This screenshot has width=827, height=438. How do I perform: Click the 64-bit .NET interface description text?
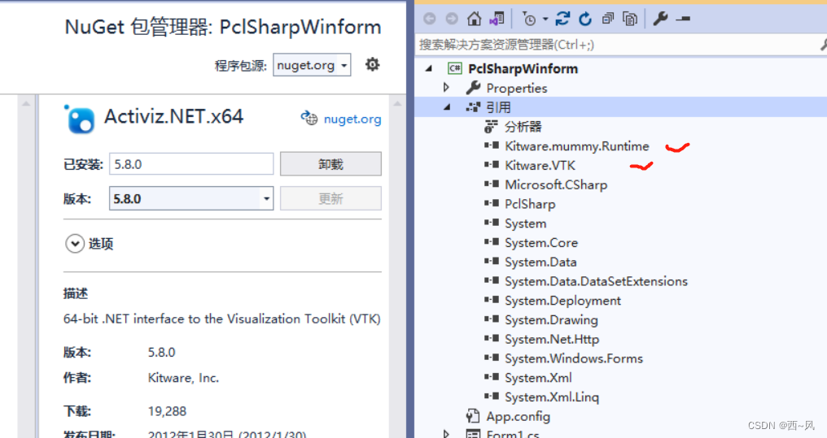(222, 319)
